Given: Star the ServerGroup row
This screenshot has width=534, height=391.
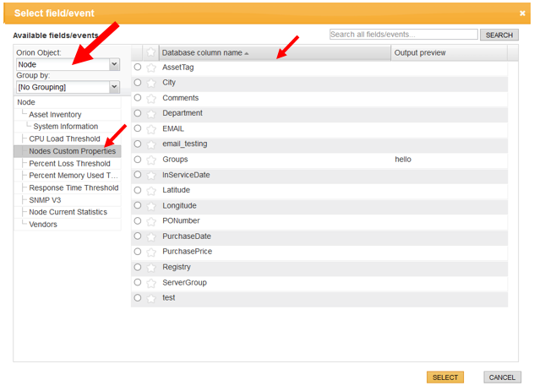Looking at the screenshot, I should point(151,283).
